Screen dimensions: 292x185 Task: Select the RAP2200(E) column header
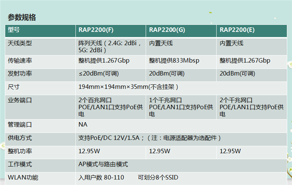pos(237,30)
